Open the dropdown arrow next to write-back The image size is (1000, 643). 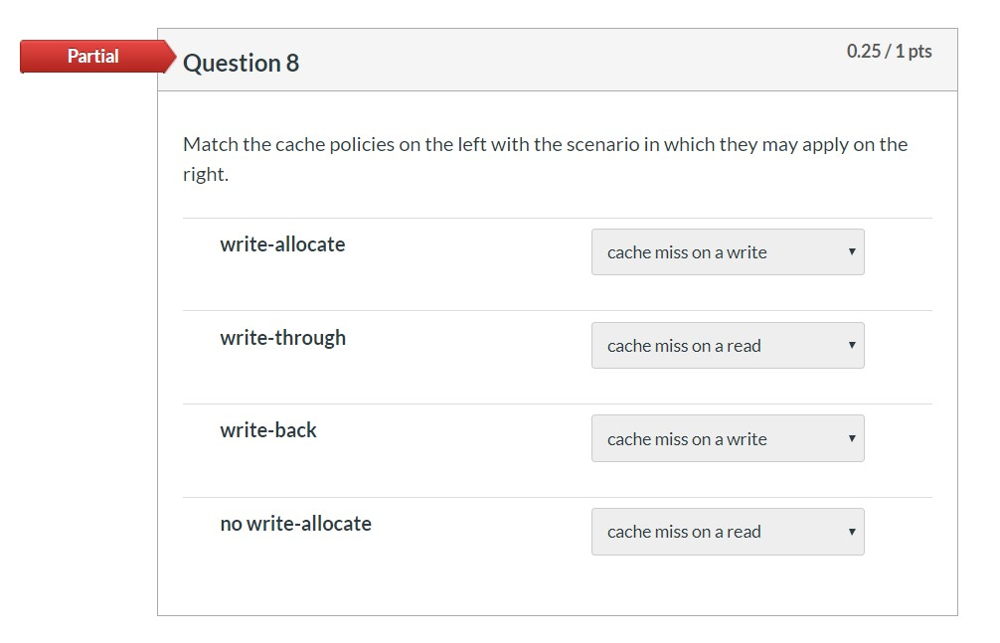pyautogui.click(x=853, y=438)
